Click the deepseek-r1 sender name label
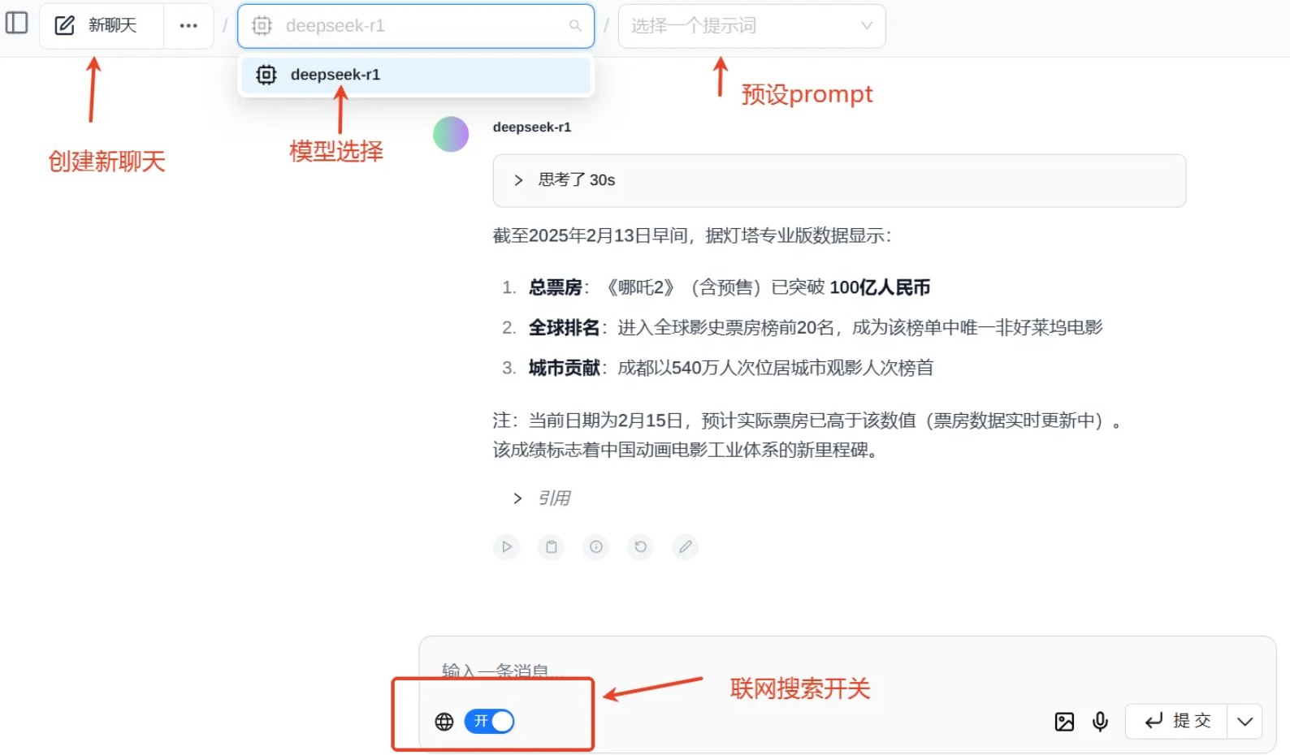Screen dimensions: 1290x755 (532, 127)
